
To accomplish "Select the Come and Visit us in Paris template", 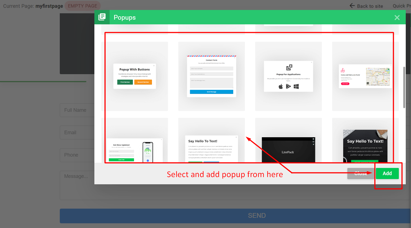I will (365, 76).
